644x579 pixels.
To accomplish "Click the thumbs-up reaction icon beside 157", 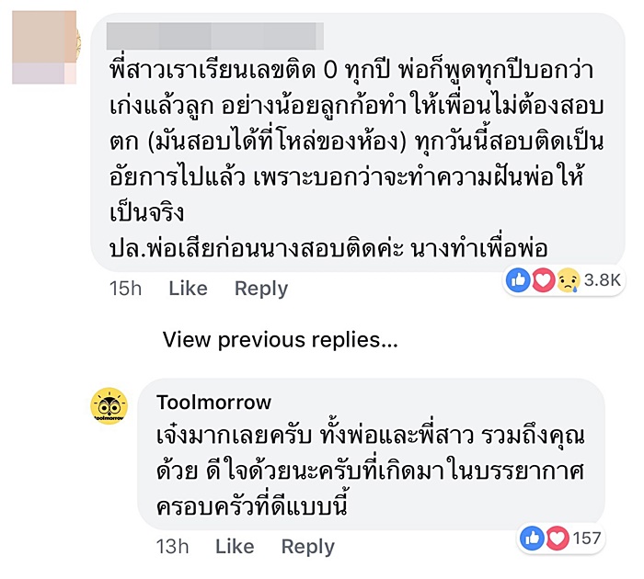I will (533, 538).
